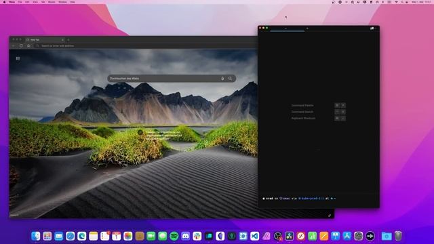
Task: Open the Help menu in menu bar
Action: pos(73,2)
